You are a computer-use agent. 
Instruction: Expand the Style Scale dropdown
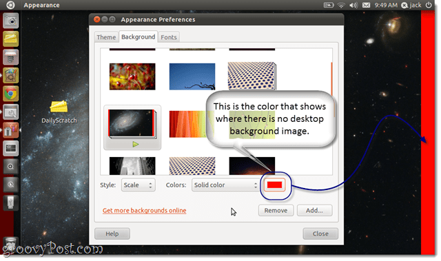[x=138, y=185]
